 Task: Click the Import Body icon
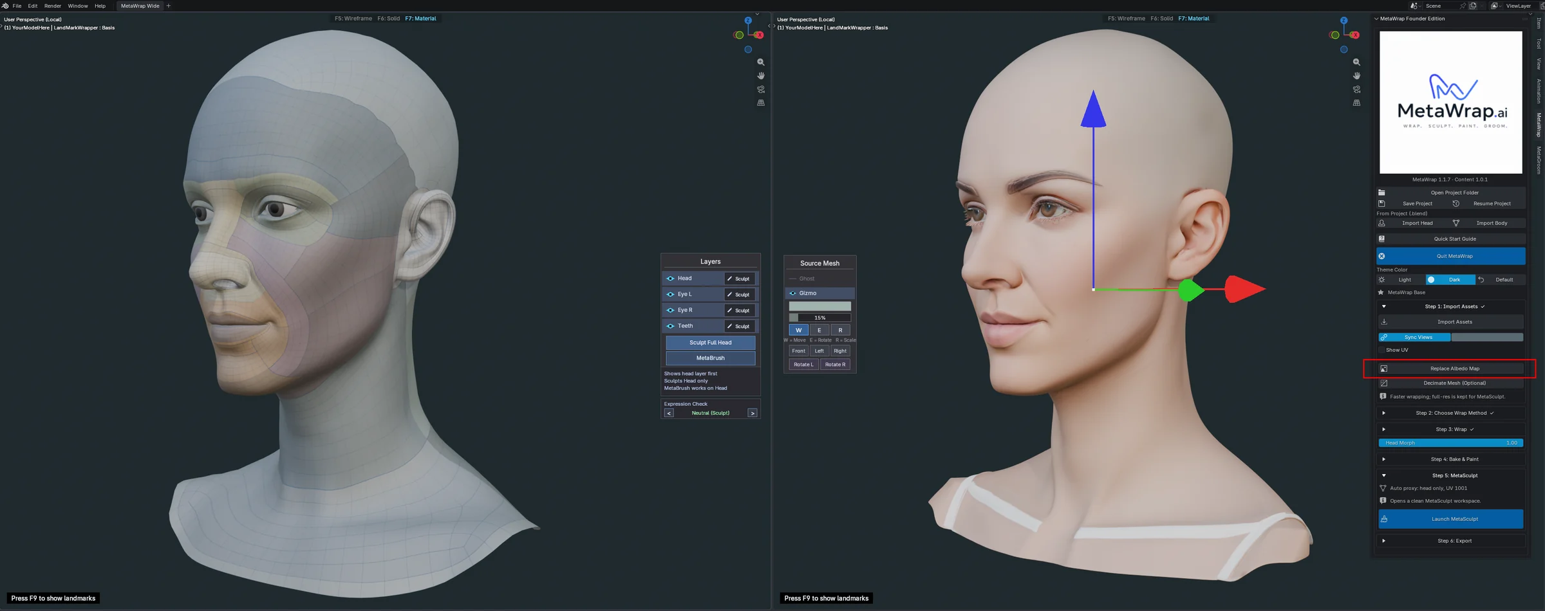point(1456,223)
